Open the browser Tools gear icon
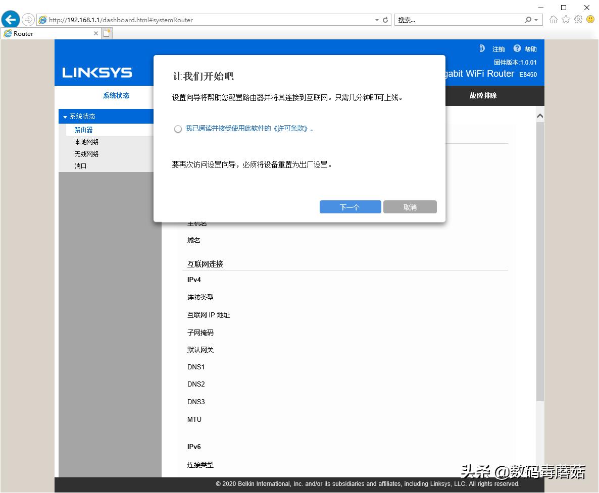The width and height of the screenshot is (599, 493). pos(578,20)
